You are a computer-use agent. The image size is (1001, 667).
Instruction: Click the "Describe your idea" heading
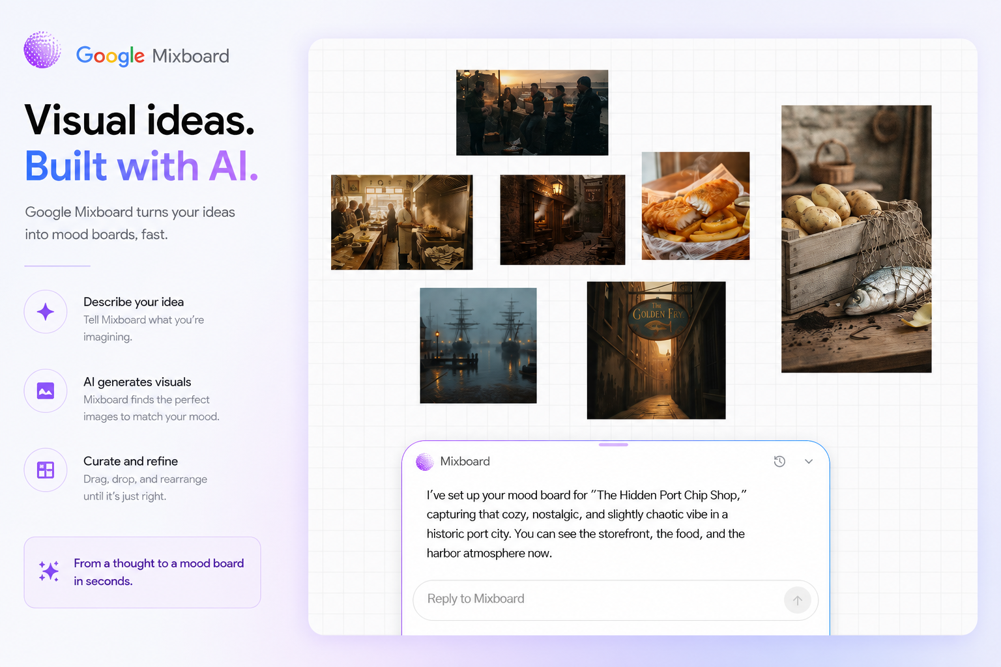point(134,302)
